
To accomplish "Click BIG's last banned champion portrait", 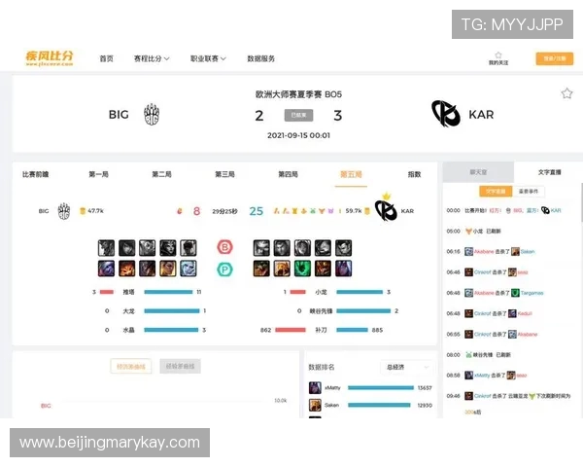I will [x=189, y=248].
